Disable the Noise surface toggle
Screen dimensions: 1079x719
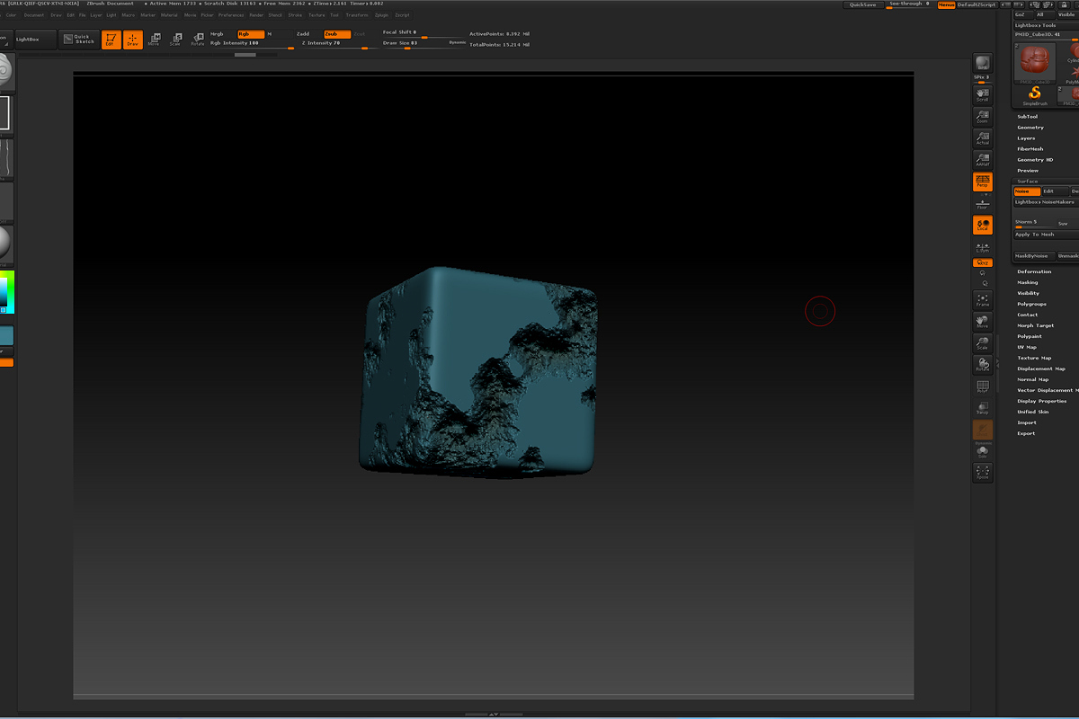pos(1026,191)
